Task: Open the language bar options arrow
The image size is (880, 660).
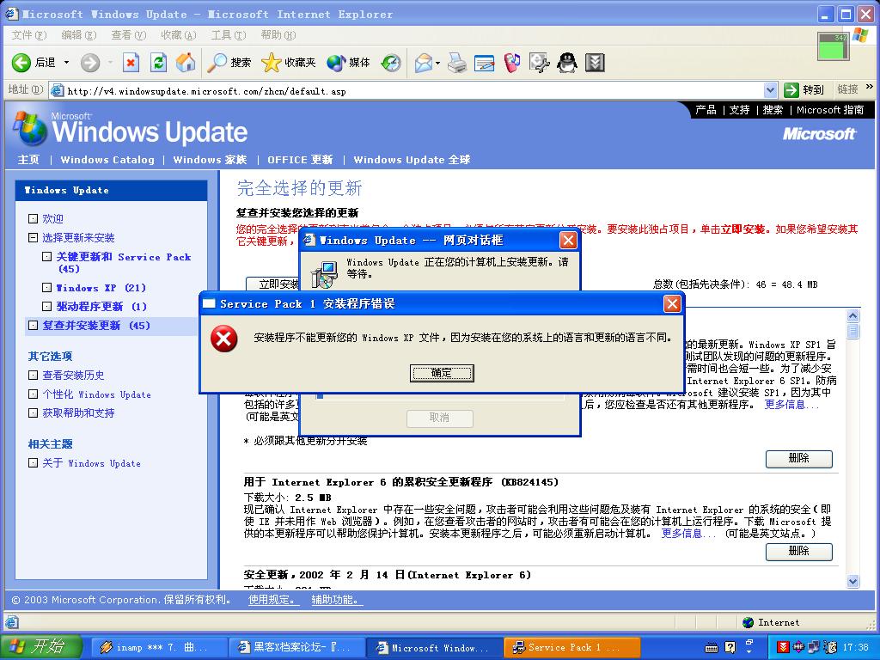Action: [749, 651]
